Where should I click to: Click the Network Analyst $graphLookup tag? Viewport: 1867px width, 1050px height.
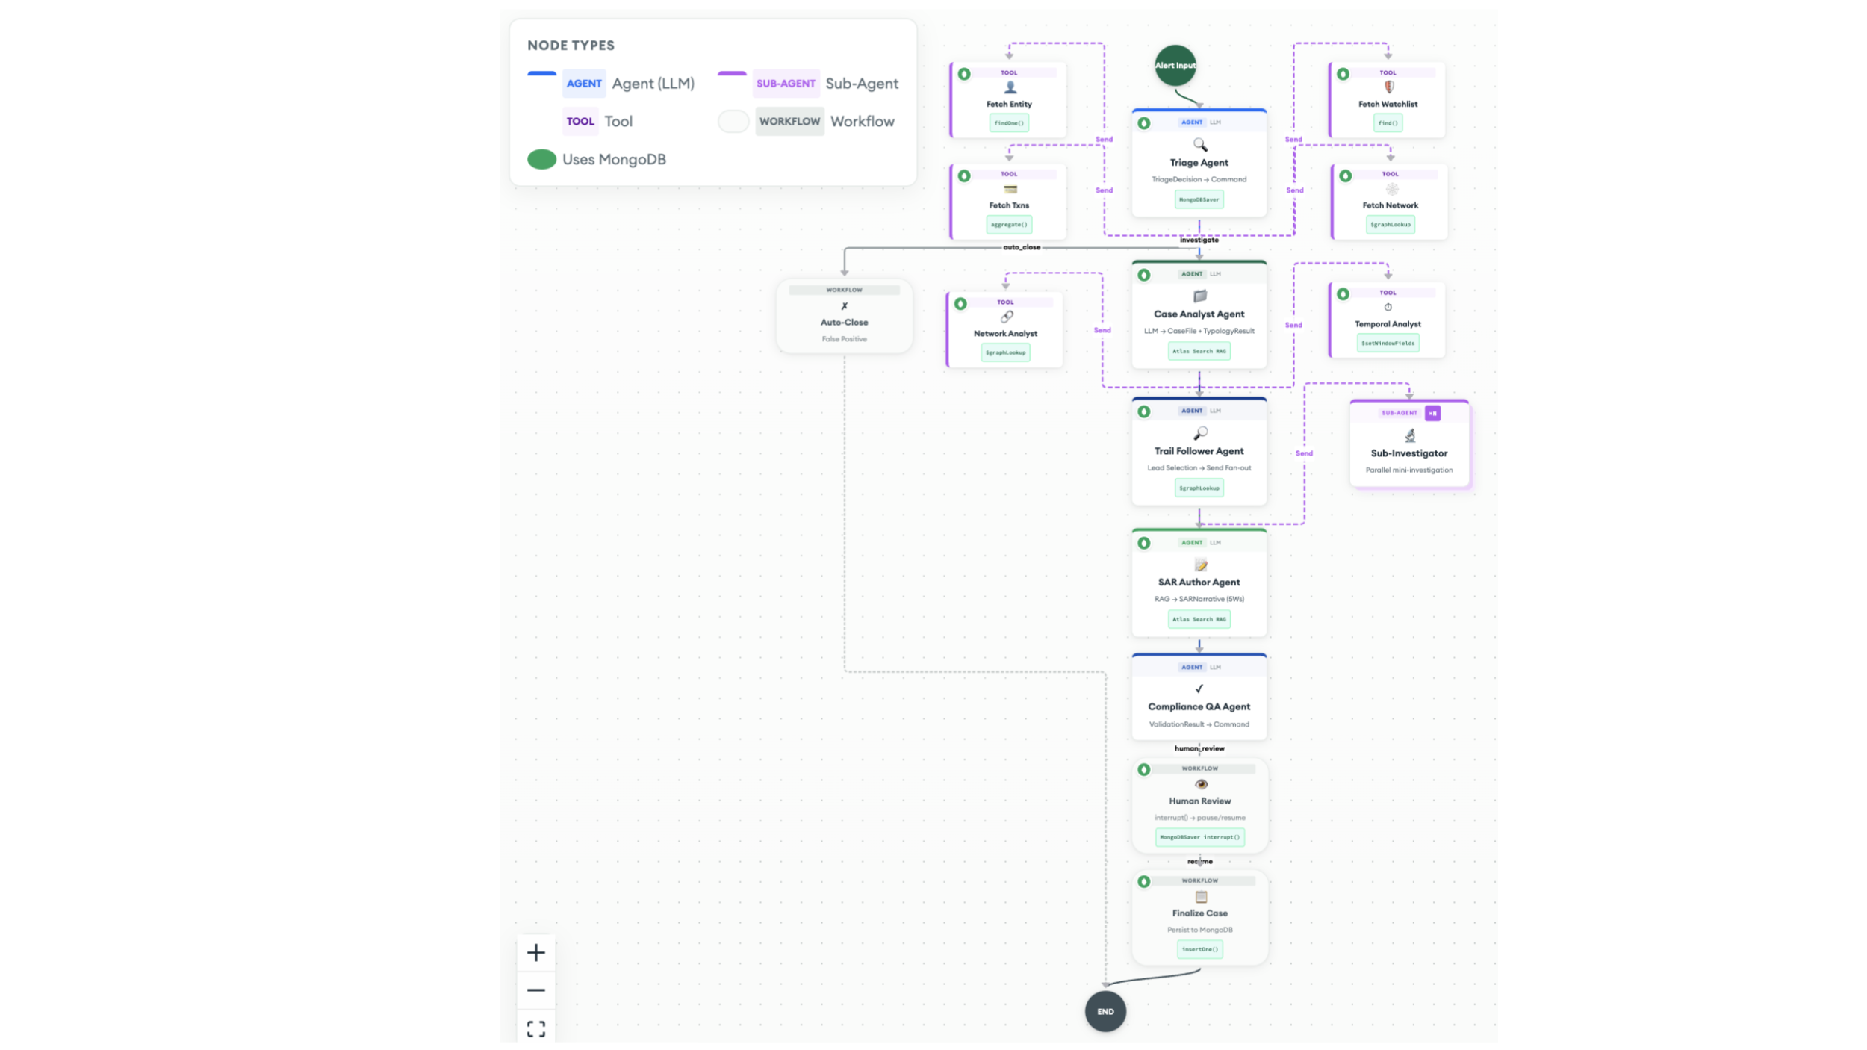click(1005, 352)
